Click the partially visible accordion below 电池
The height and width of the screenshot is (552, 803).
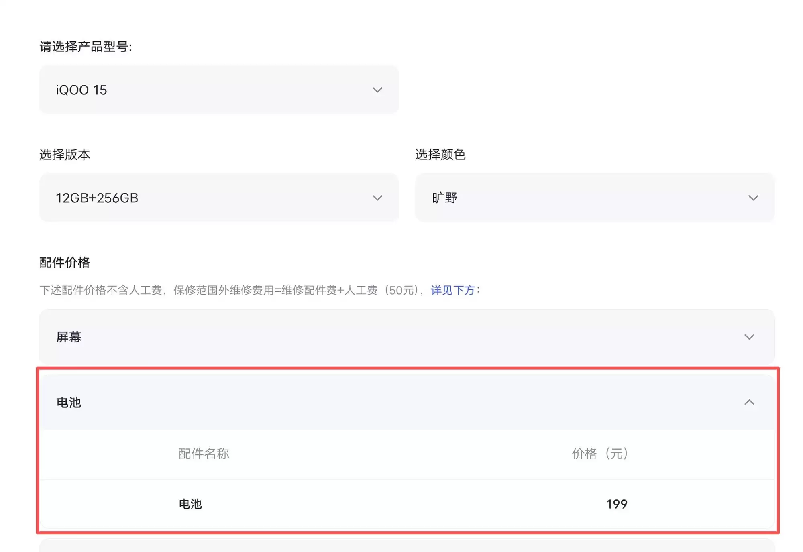(407, 546)
